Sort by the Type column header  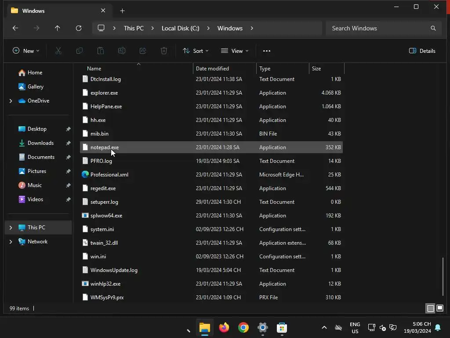[x=265, y=69]
